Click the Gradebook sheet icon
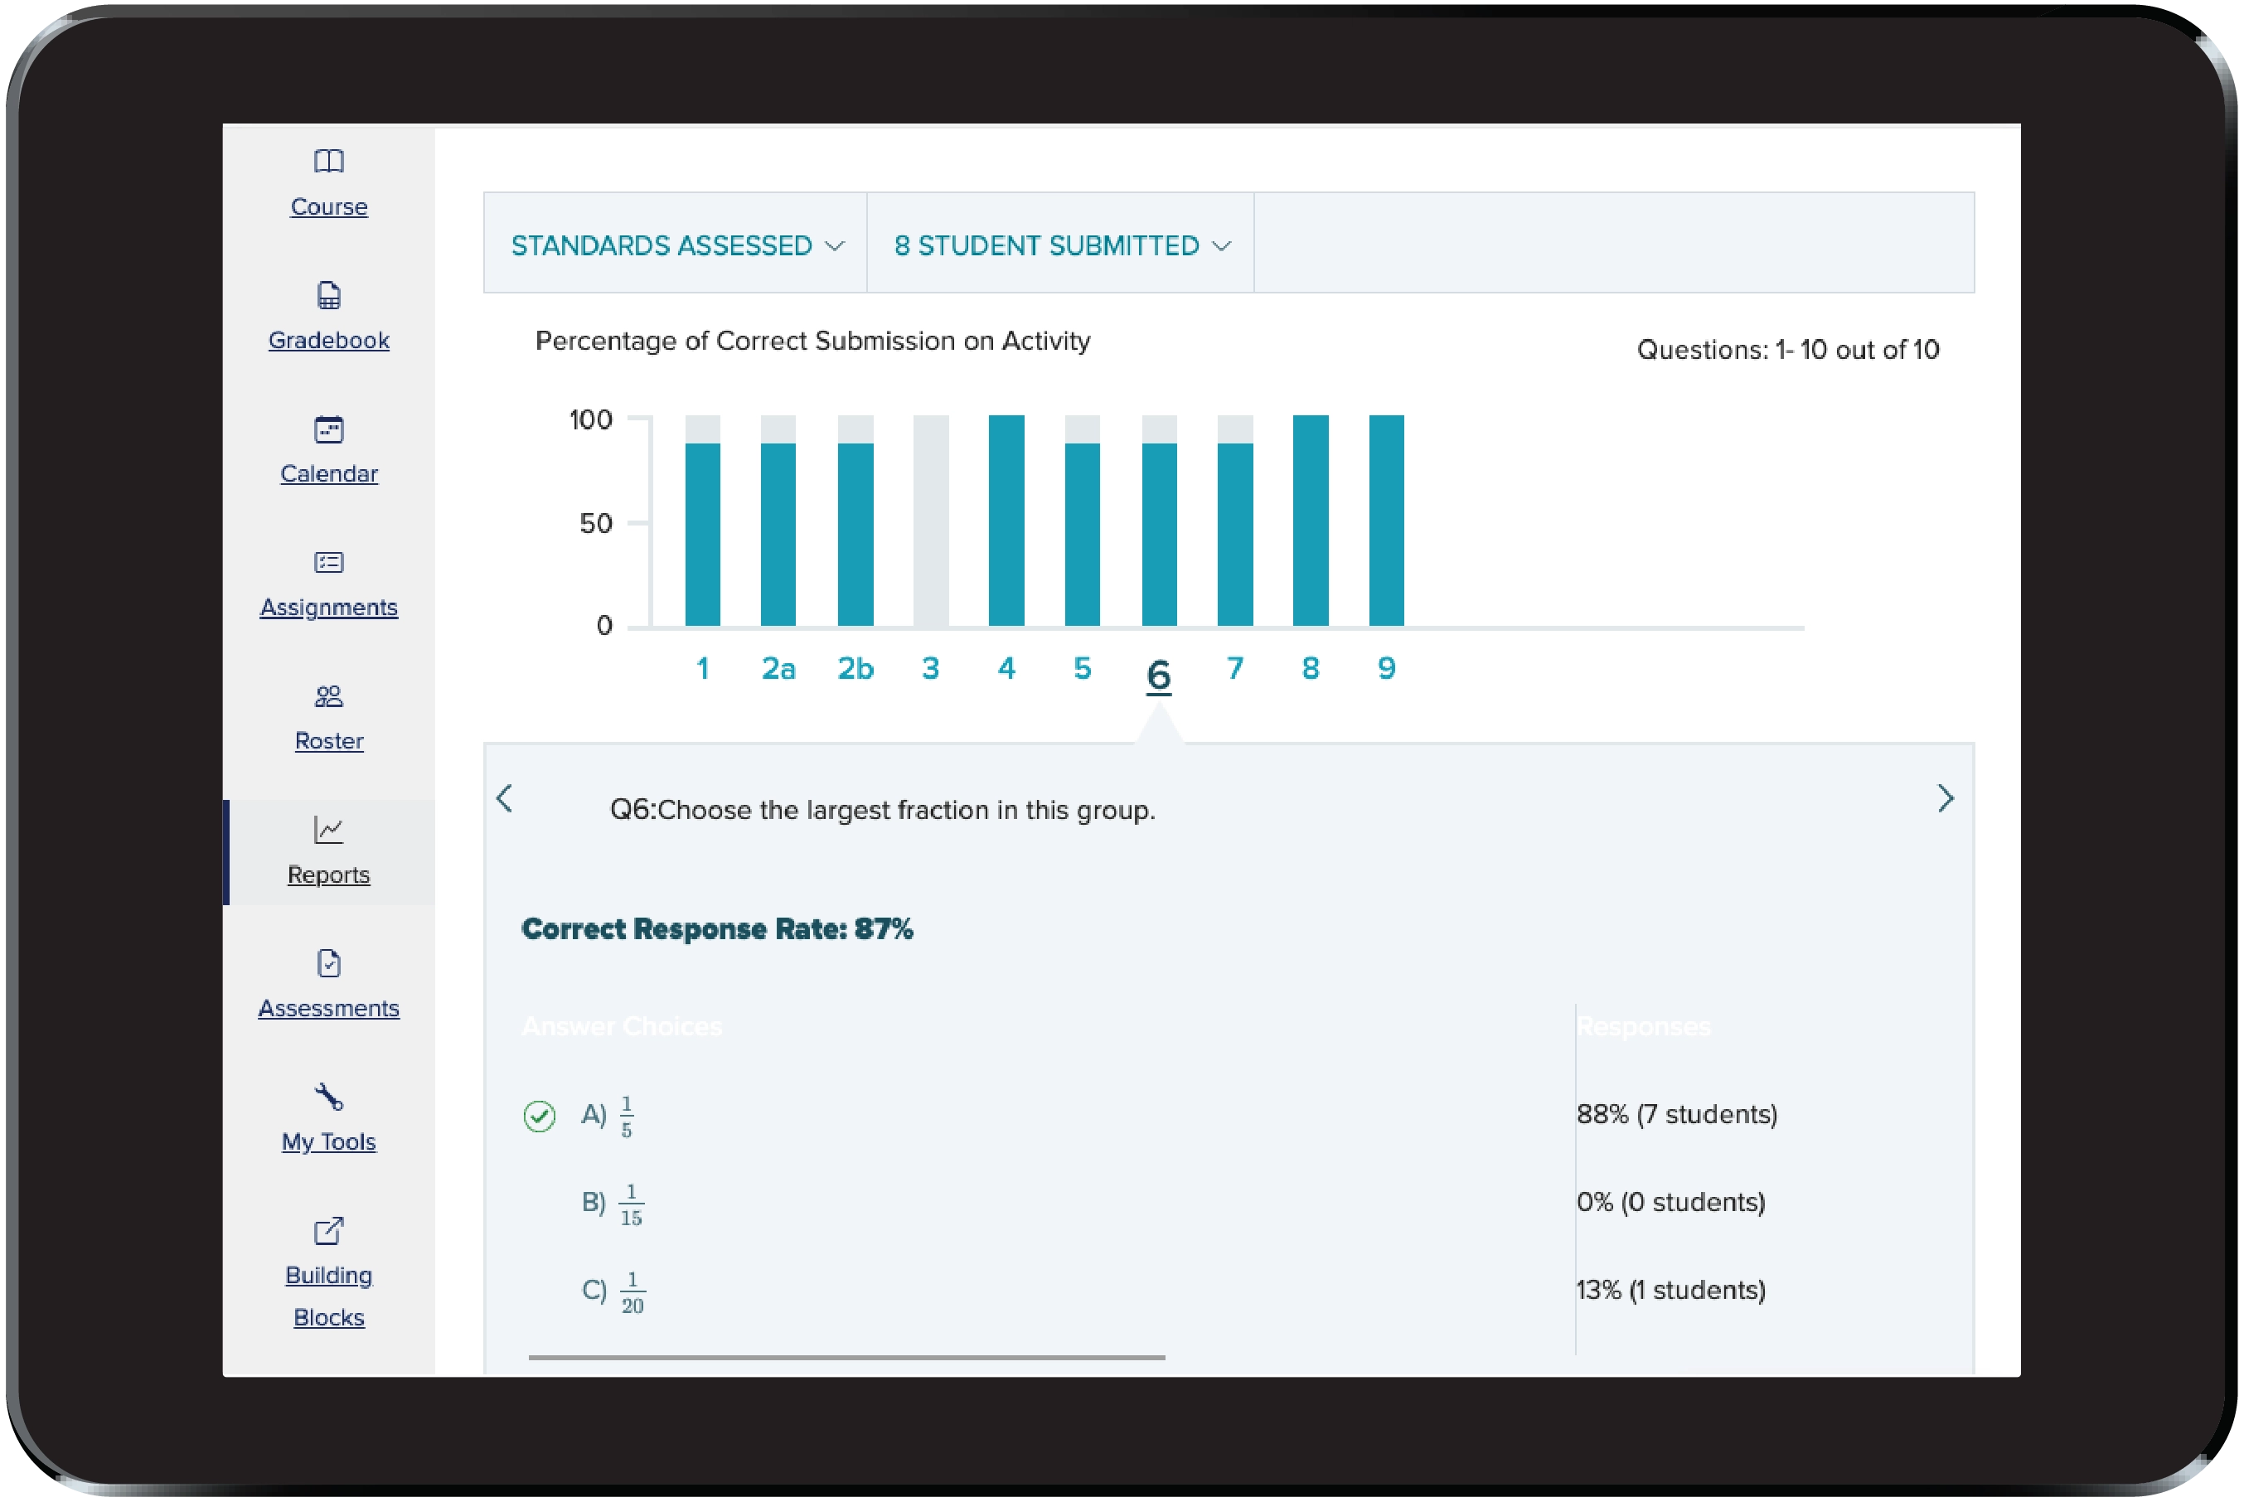Image resolution: width=2244 pixels, height=1502 pixels. 328,295
